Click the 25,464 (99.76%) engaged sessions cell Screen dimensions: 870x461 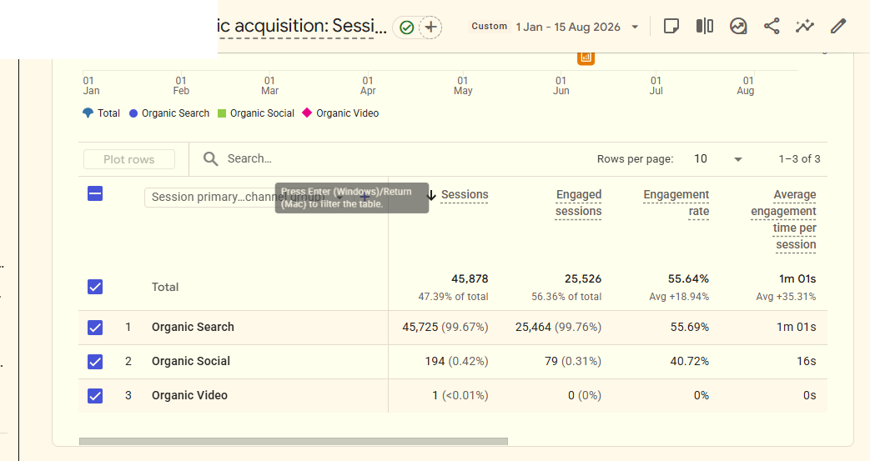(x=558, y=328)
